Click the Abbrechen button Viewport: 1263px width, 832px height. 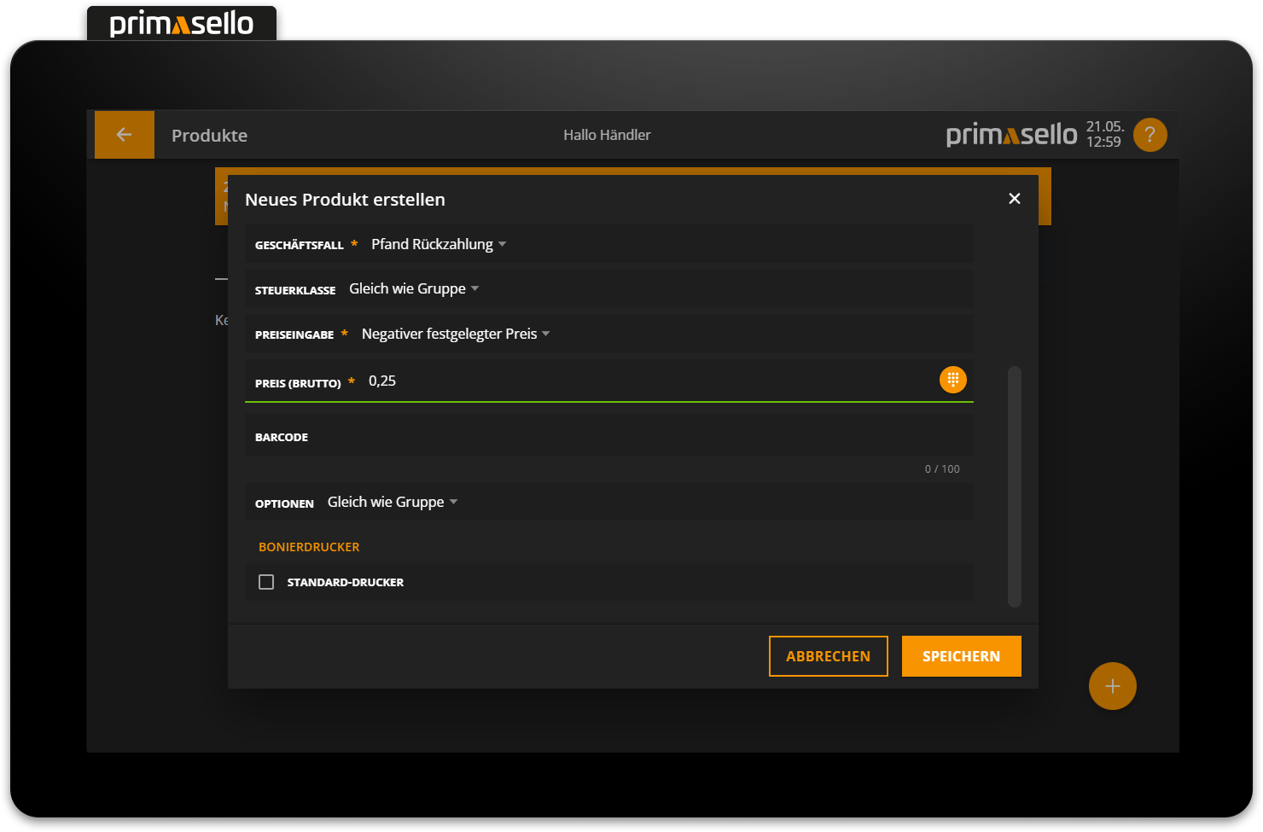828,656
